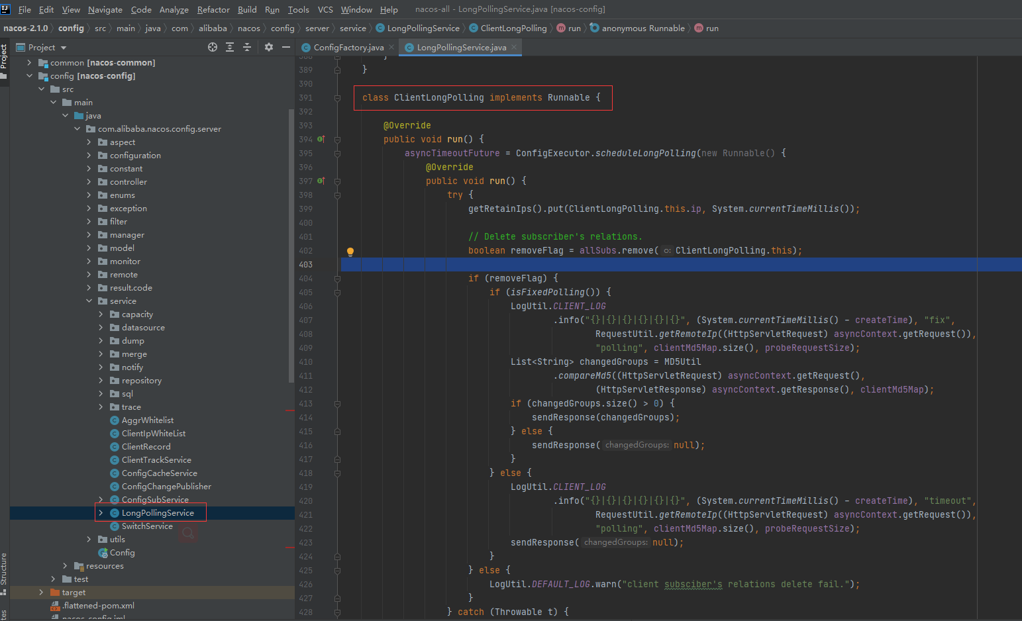Click the fold marker at line 404
Image resolution: width=1022 pixels, height=621 pixels.
[337, 279]
